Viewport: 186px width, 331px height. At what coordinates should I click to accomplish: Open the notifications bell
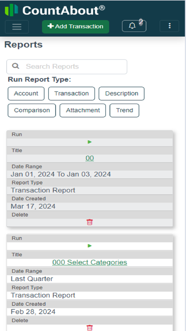[134, 26]
